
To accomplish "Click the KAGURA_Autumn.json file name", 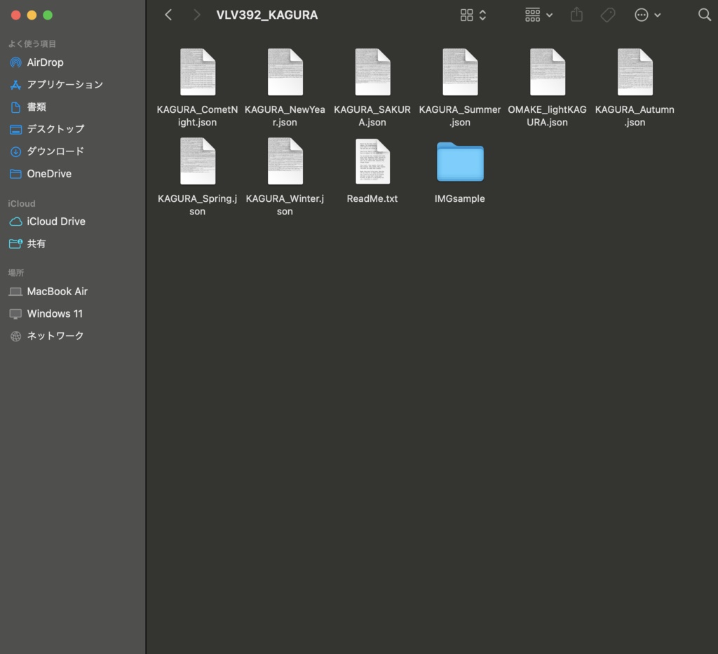I will click(635, 116).
